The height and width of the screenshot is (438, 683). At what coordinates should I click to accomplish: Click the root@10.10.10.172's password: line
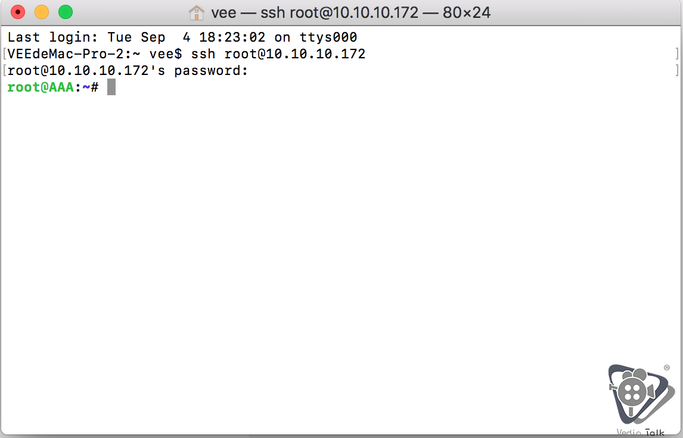tap(128, 70)
